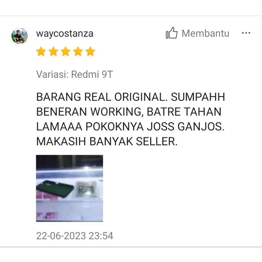The image size is (262, 262).
Task: Tap the thumbs-up helpful icon
Action: point(171,33)
